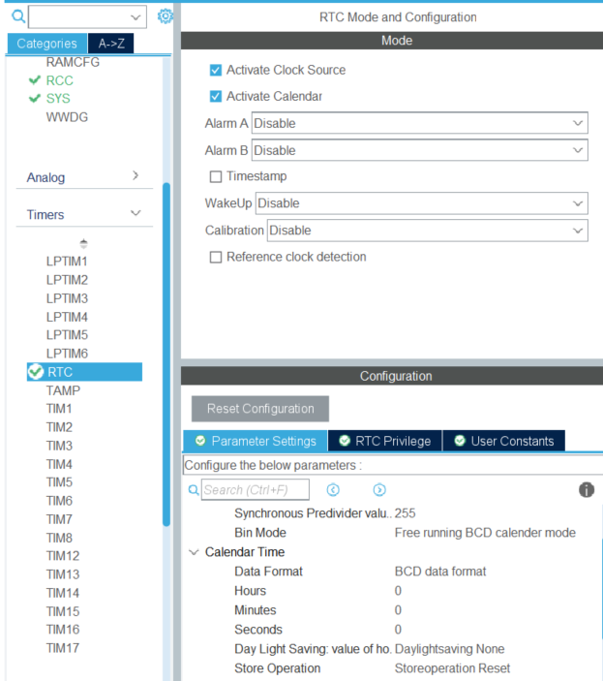Select TIM14 in the Timers list

(63, 593)
